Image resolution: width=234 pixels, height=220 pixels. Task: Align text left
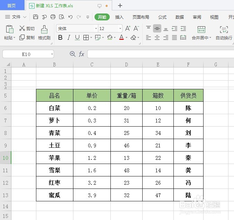(148, 37)
